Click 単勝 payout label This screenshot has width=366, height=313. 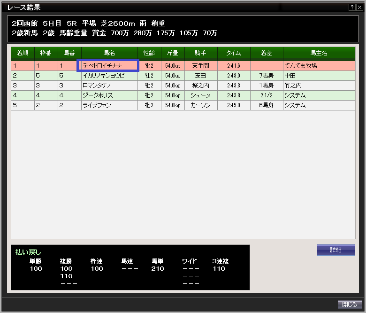[x=36, y=261]
